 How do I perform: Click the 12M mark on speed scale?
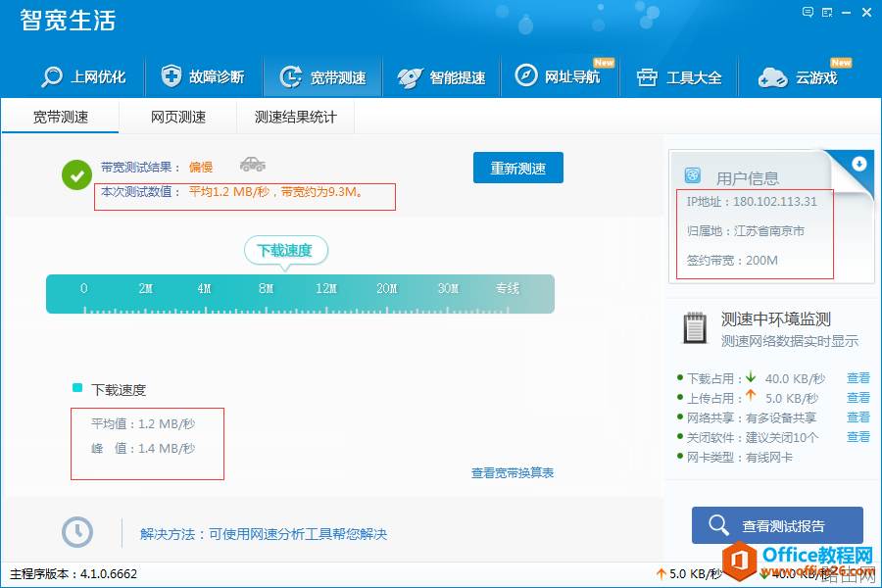tap(326, 289)
